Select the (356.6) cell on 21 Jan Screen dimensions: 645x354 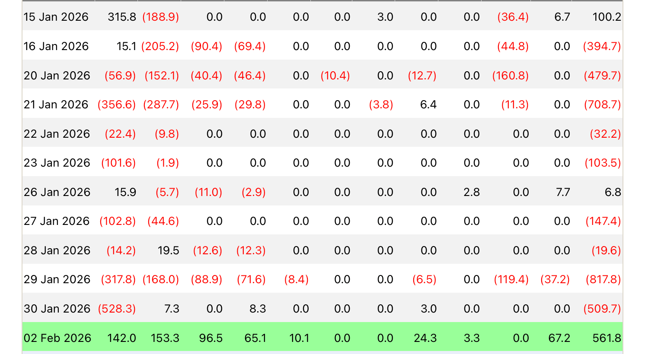point(117,104)
